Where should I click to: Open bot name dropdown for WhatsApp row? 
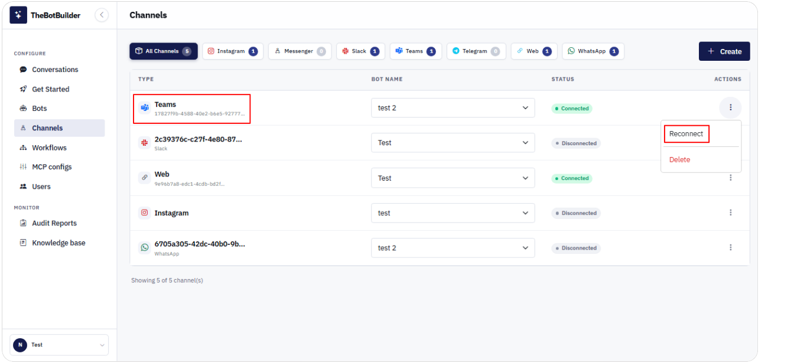point(453,248)
